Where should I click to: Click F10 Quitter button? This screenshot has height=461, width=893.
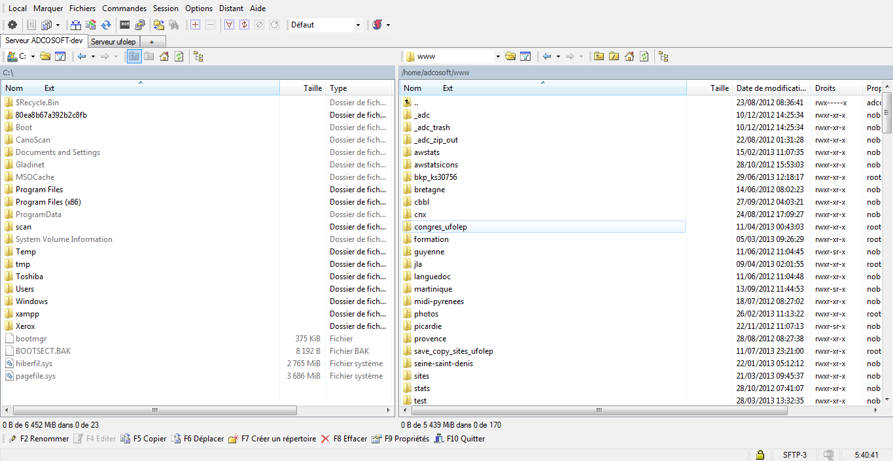click(x=460, y=439)
